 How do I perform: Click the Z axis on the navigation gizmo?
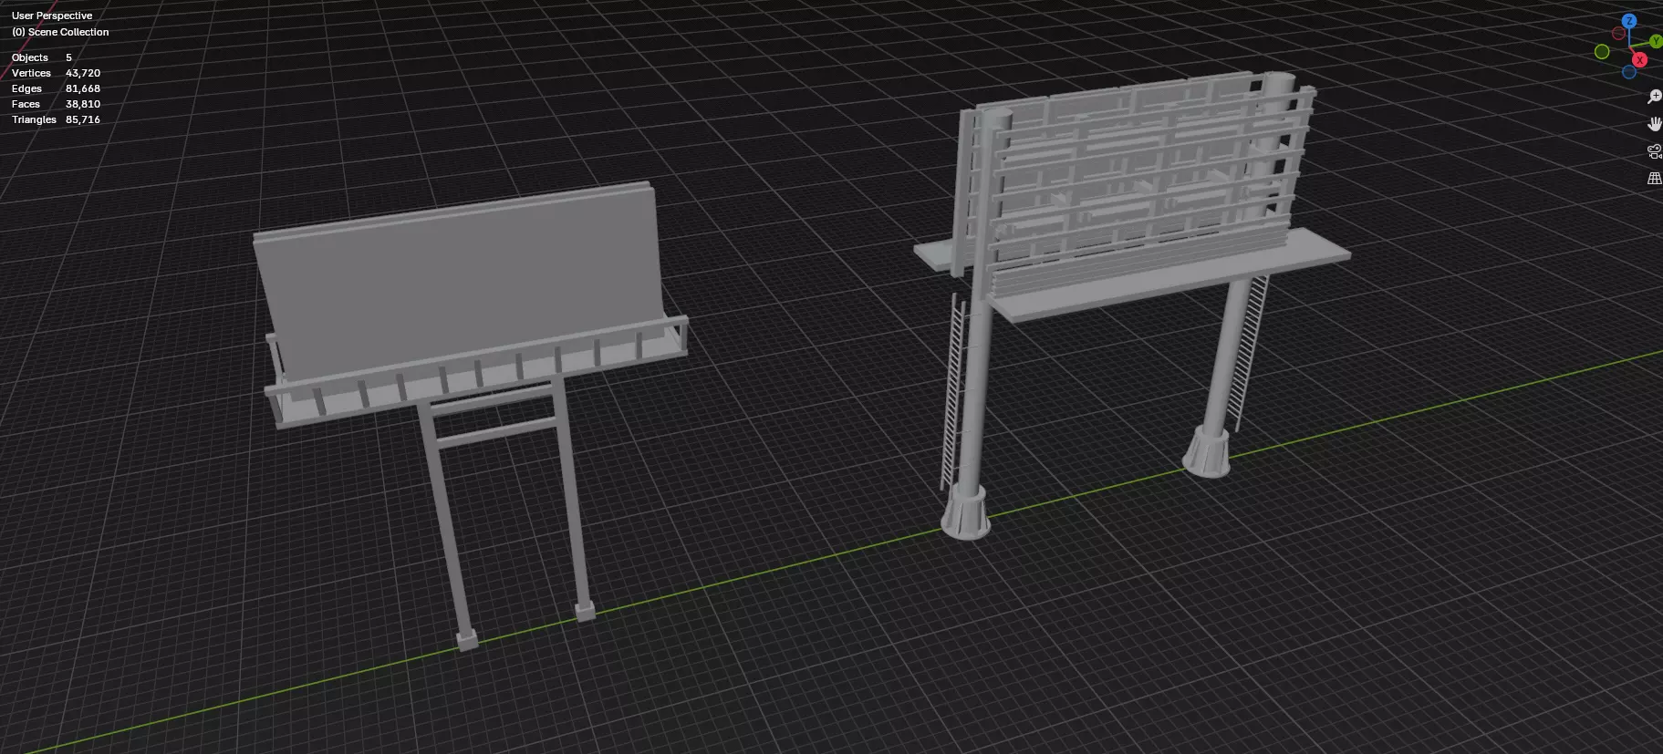tap(1629, 21)
